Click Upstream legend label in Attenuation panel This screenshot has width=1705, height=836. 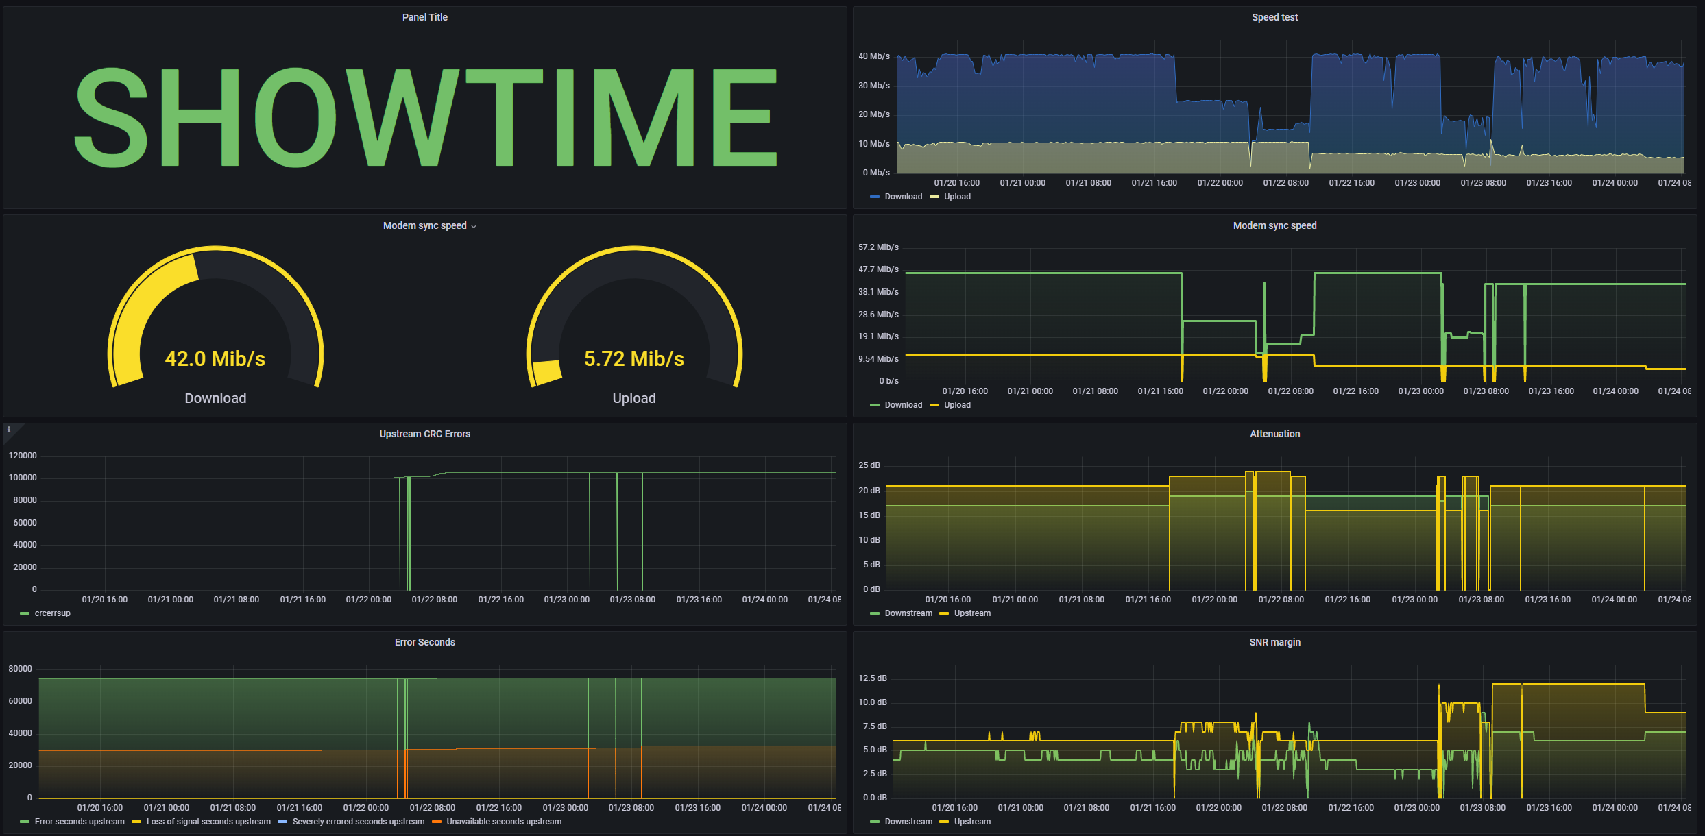971,613
